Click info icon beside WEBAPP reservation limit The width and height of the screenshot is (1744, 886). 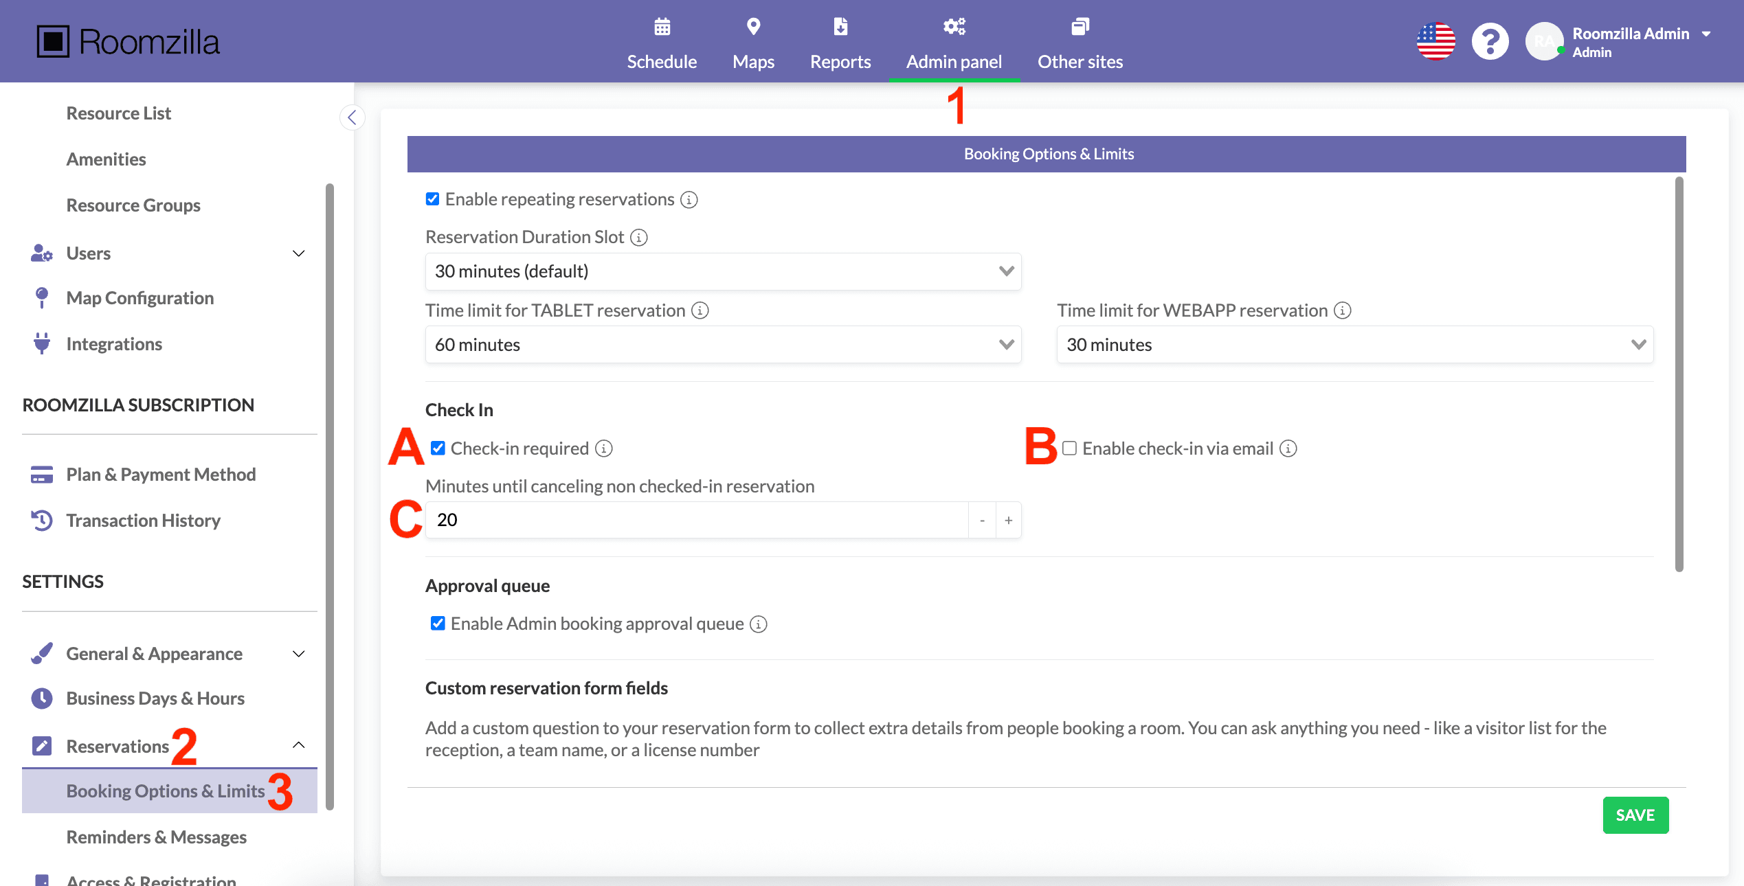tap(1342, 310)
